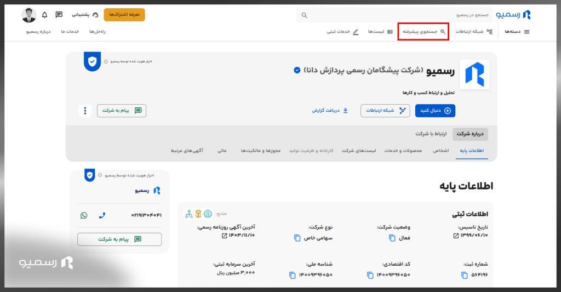This screenshot has width=561, height=292.
Task: Click the user profile avatar
Action: [29, 15]
